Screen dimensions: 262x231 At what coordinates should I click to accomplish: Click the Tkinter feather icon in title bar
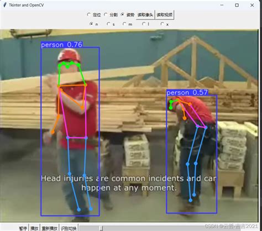click(x=5, y=5)
